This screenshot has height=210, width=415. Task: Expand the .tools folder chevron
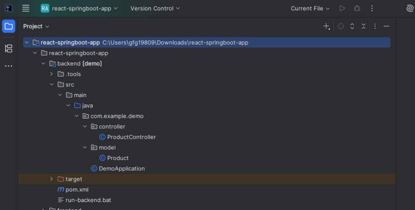[52, 74]
